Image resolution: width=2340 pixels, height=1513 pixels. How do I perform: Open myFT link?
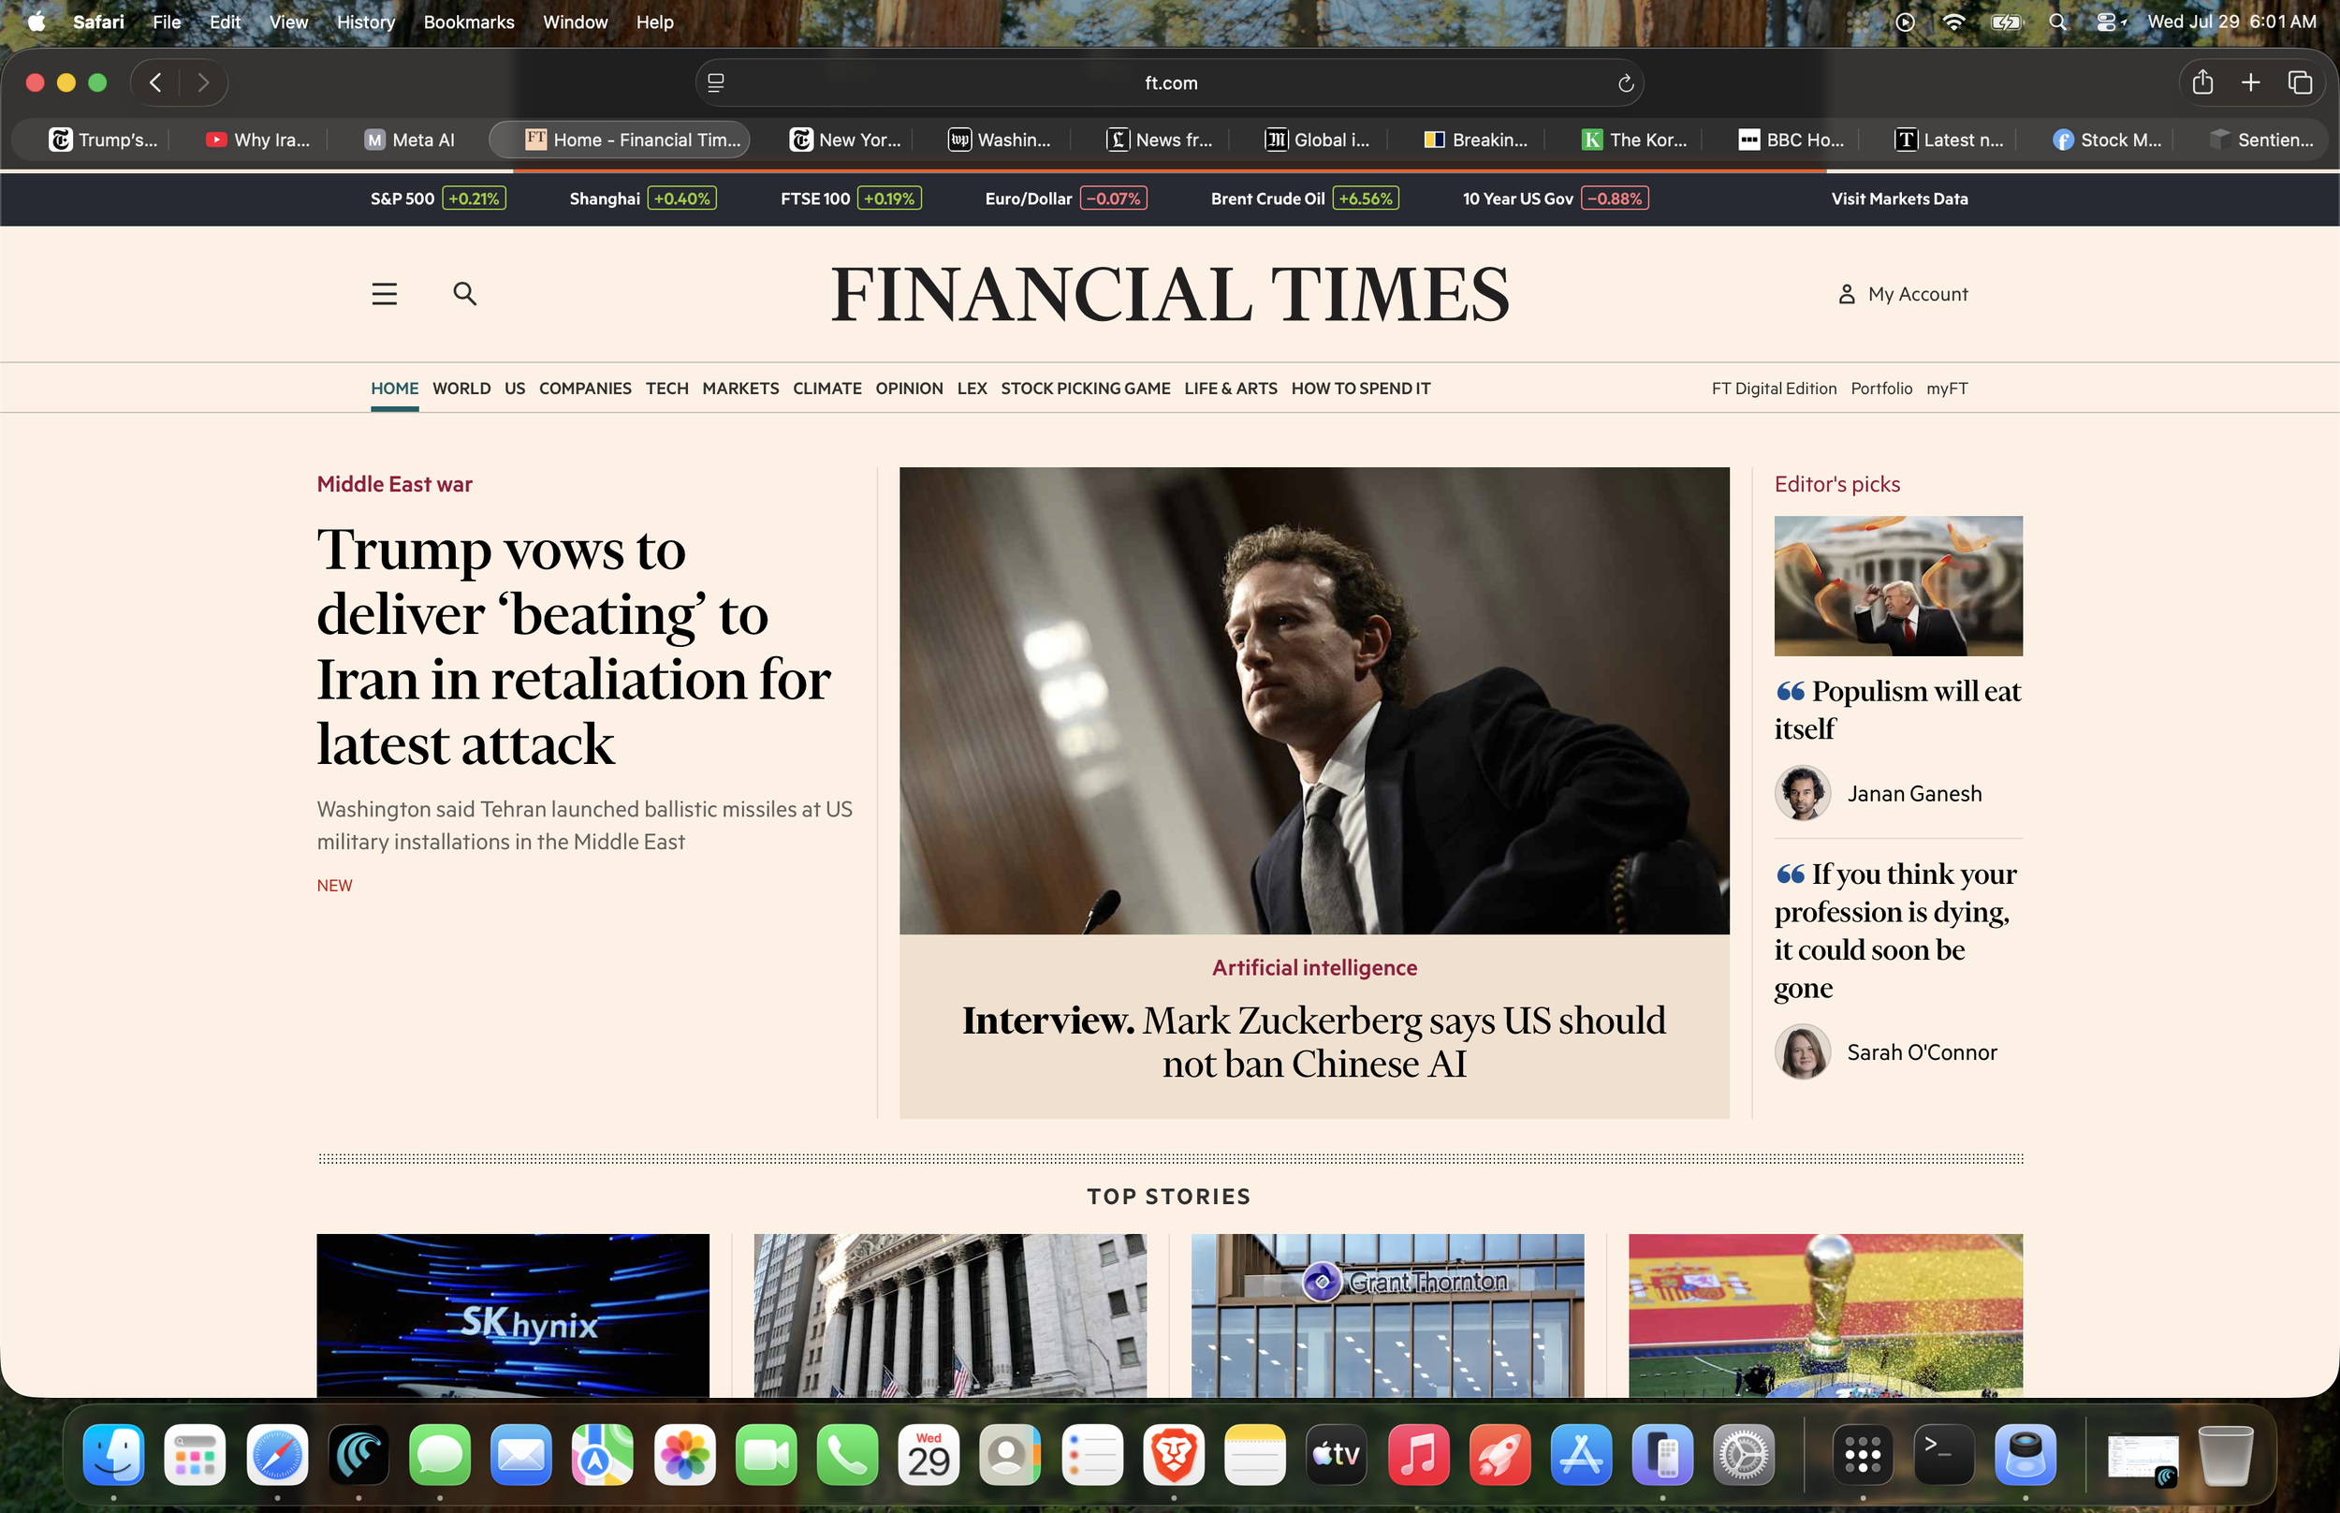[1947, 388]
